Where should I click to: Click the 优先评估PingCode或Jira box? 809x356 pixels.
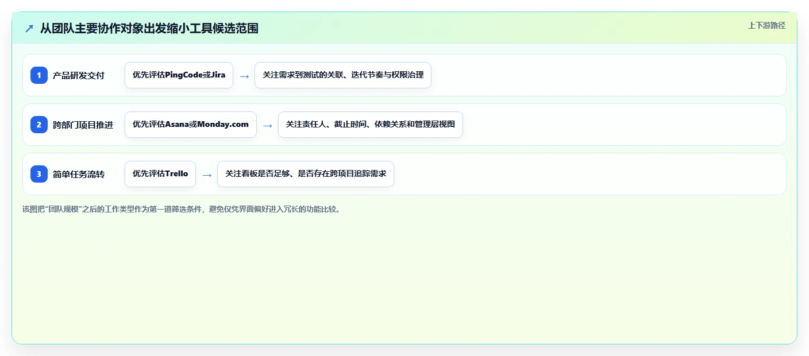pos(179,75)
